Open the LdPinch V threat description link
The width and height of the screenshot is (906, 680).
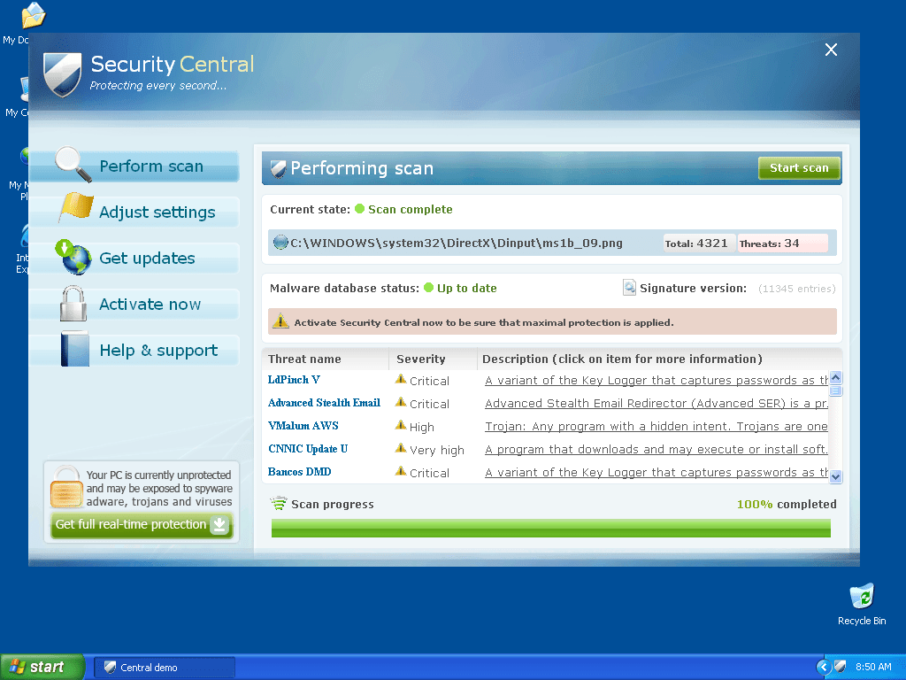(656, 381)
